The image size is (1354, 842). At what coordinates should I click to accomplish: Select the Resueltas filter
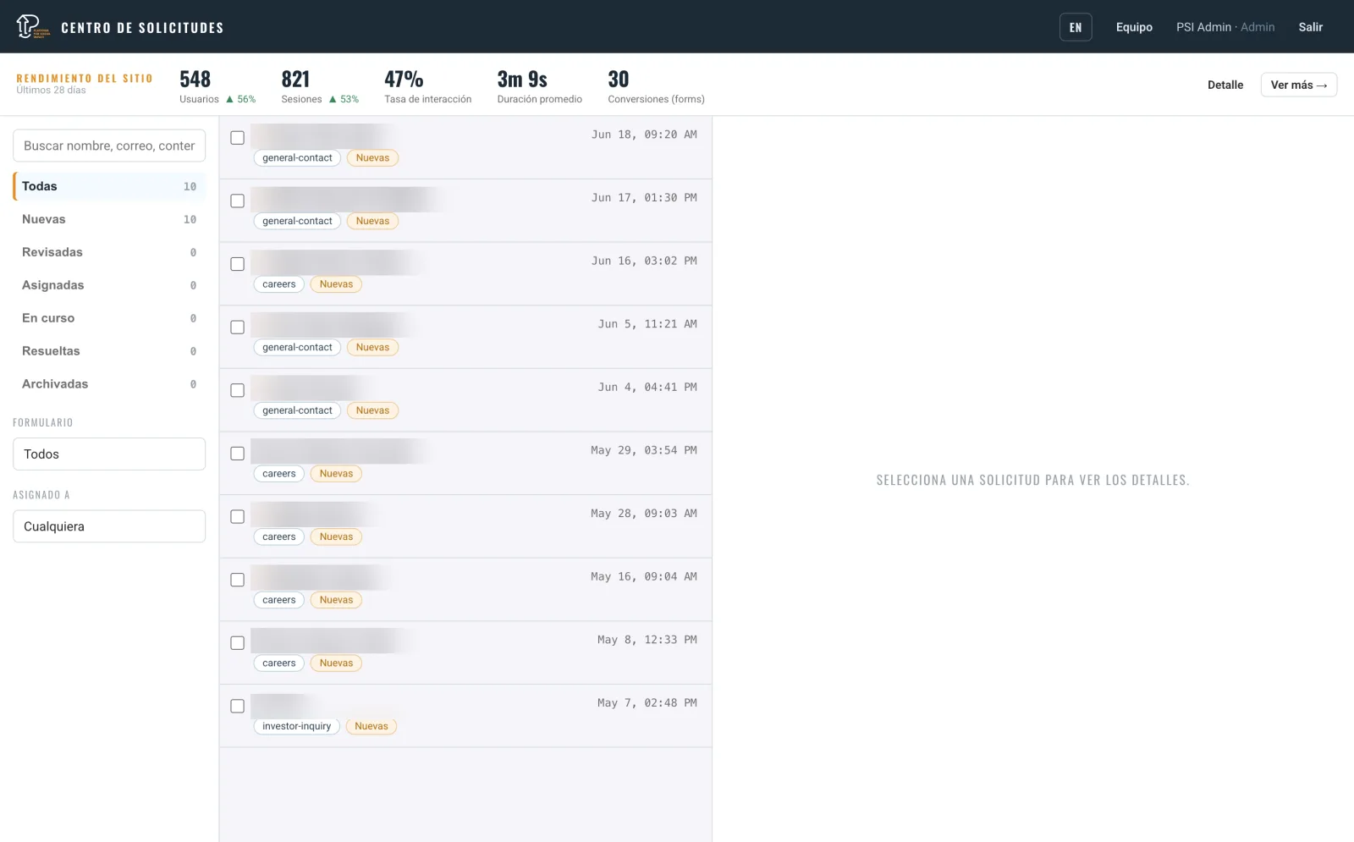click(109, 351)
